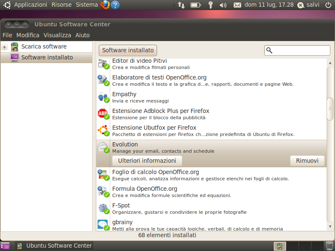Click the Firefox launcher icon in top panel
The image size is (335, 251).
(x=105, y=5)
